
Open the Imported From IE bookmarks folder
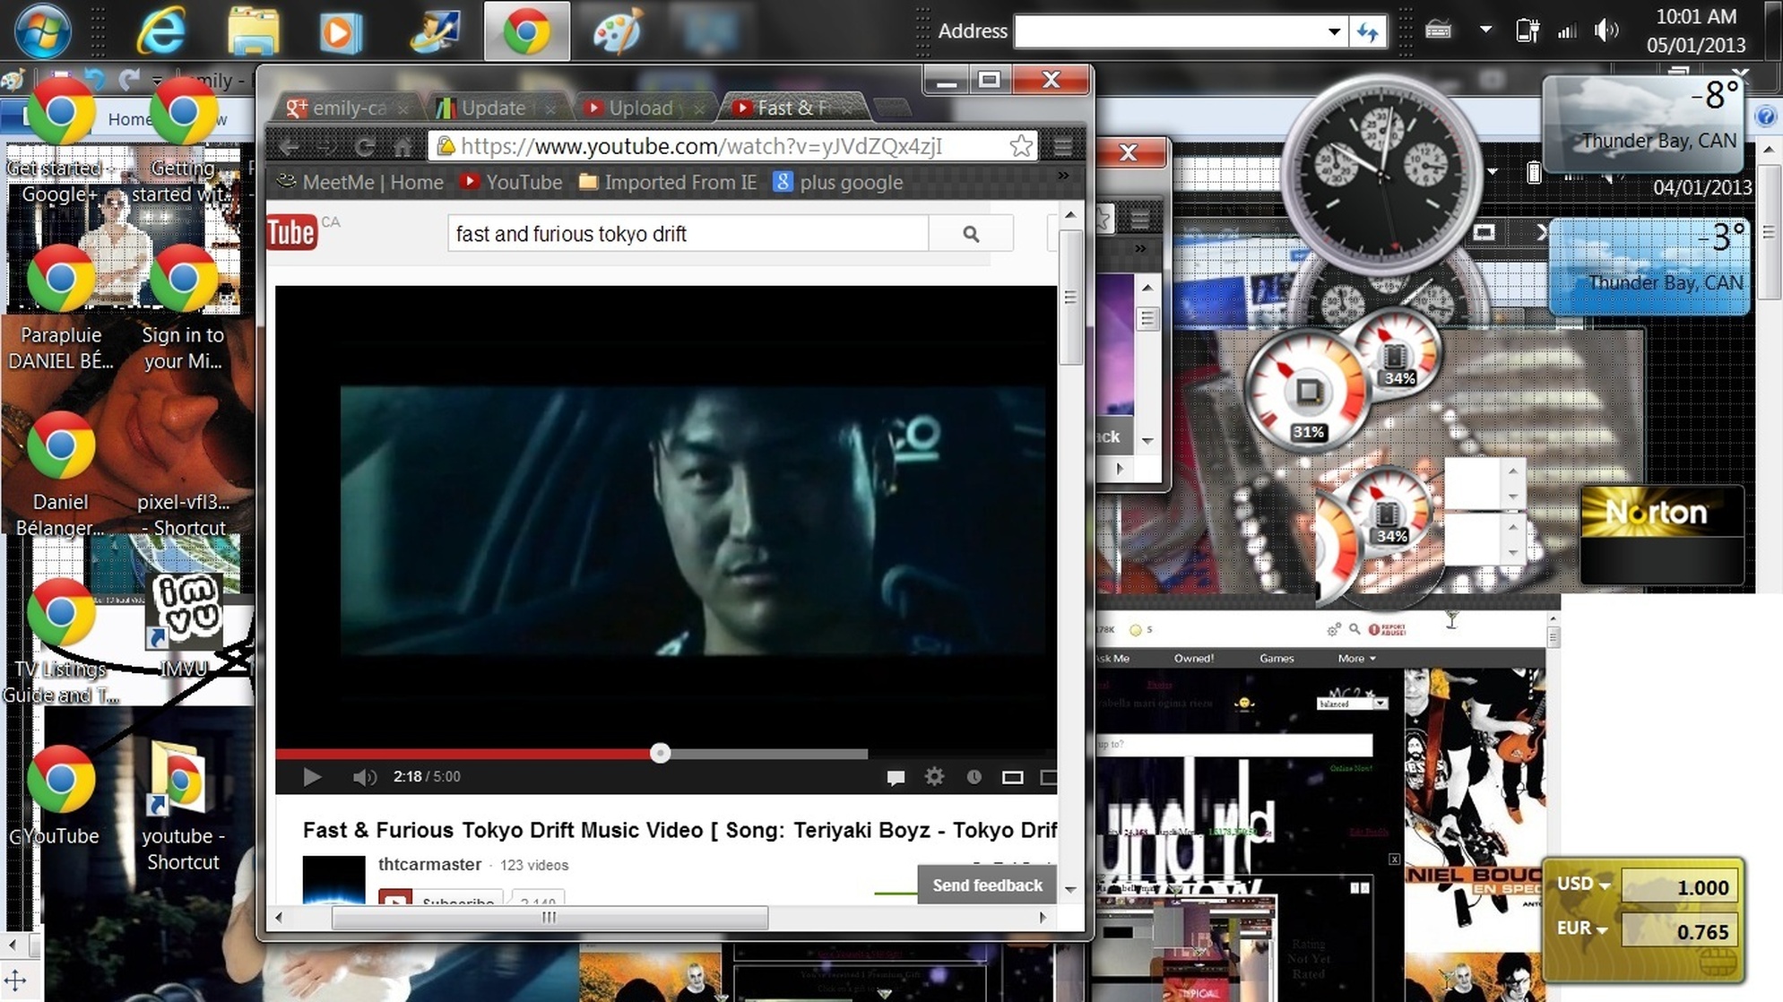669,183
